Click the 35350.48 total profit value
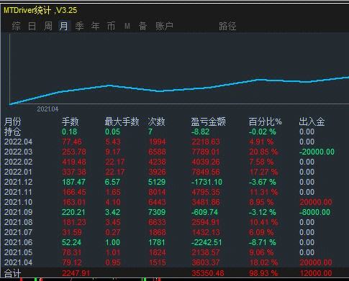 click(208, 273)
